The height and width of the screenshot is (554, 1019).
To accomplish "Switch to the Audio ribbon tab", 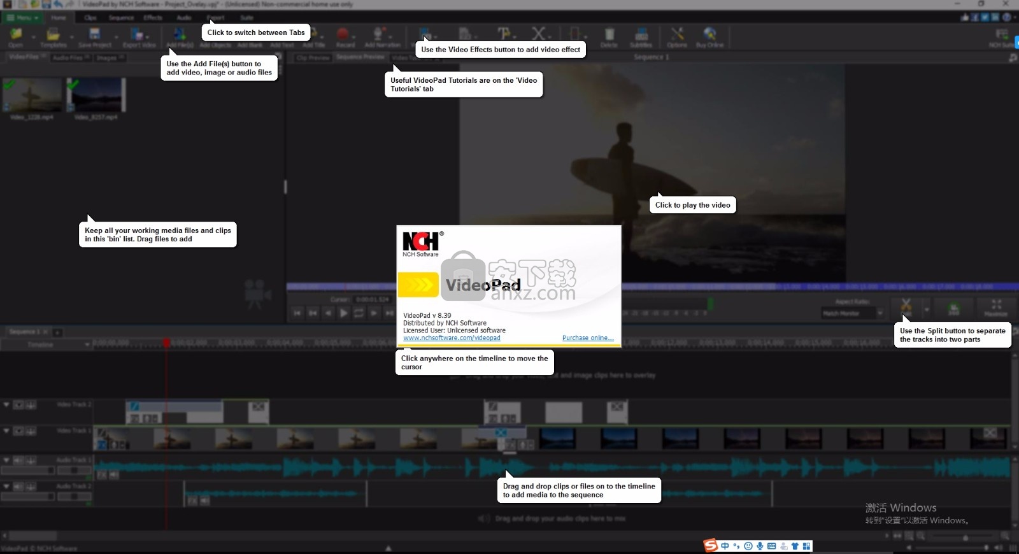I will 184,18.
